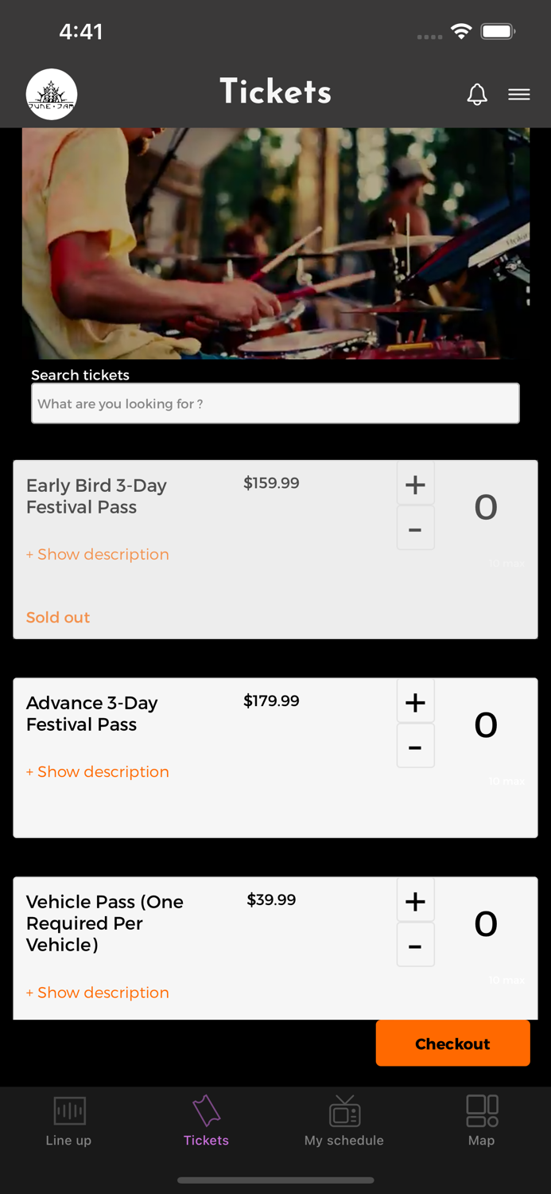The image size is (551, 1194).
Task: Open the My schedule tab
Action: click(344, 1121)
